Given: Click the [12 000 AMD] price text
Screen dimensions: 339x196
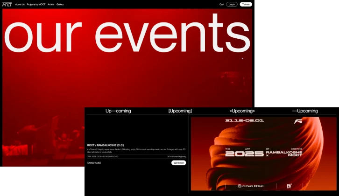Looking at the screenshot, I should [x=94, y=163].
